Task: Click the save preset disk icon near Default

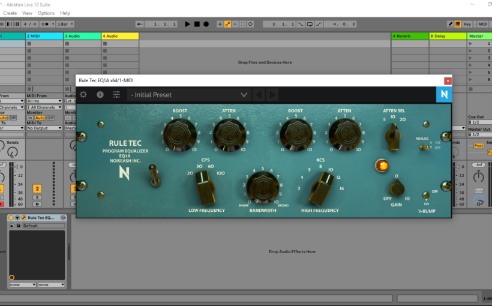Action: [18, 226]
